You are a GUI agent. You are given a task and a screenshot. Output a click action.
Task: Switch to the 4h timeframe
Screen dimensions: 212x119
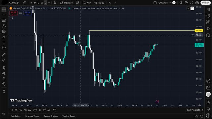(35, 3)
